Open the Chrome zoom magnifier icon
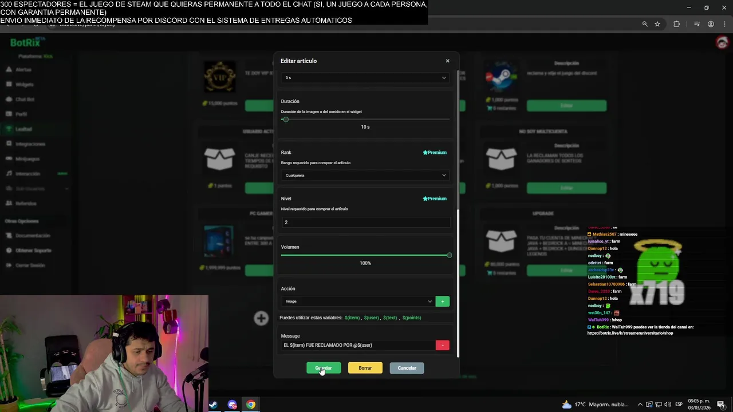The image size is (733, 412). (x=645, y=24)
